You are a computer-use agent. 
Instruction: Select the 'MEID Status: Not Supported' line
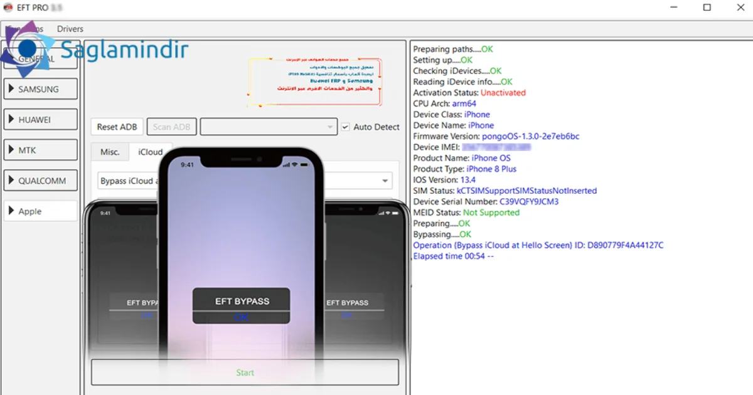click(x=466, y=213)
